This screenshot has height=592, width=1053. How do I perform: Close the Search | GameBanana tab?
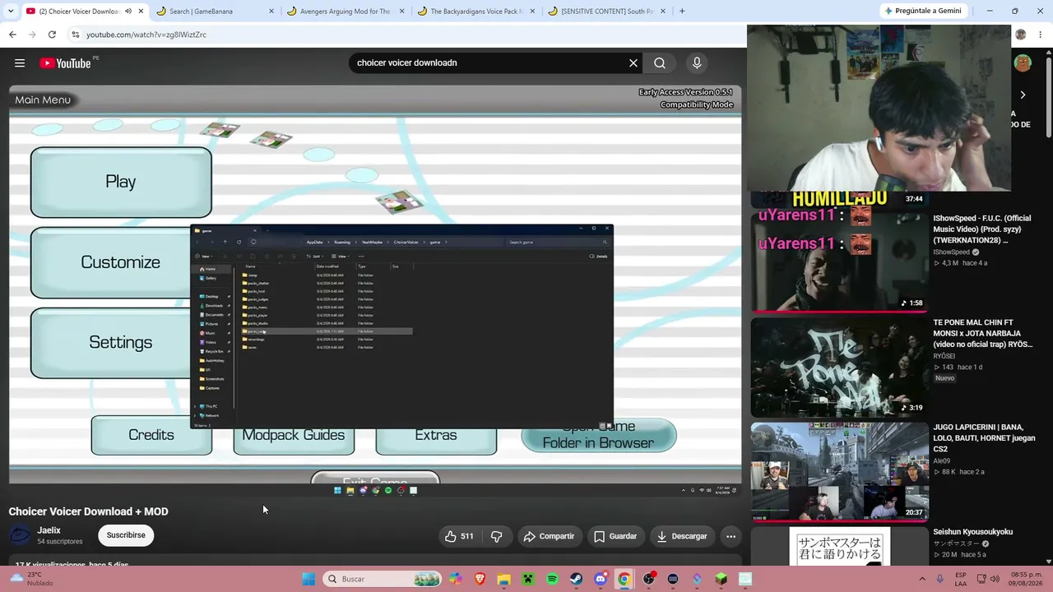271,12
